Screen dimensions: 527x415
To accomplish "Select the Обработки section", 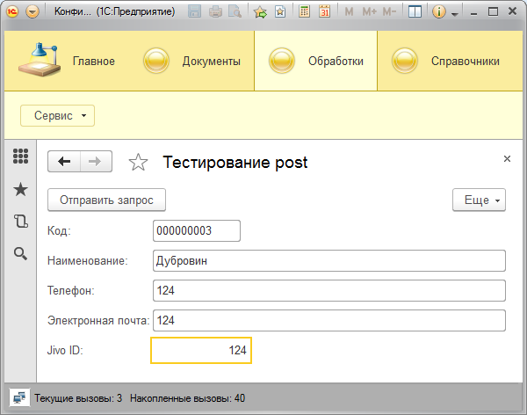I will click(315, 61).
